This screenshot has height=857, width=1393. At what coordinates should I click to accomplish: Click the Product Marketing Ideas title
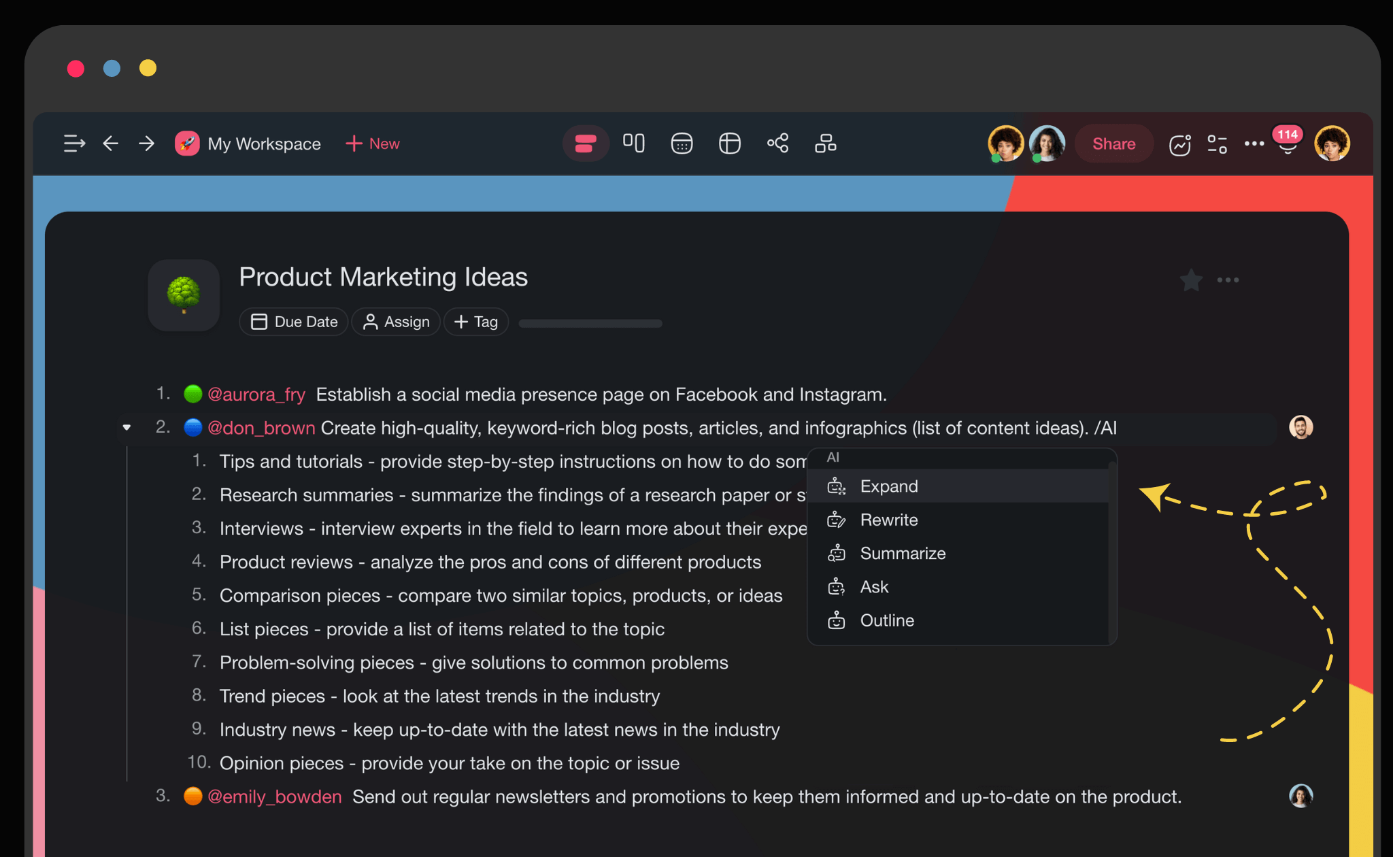(384, 278)
